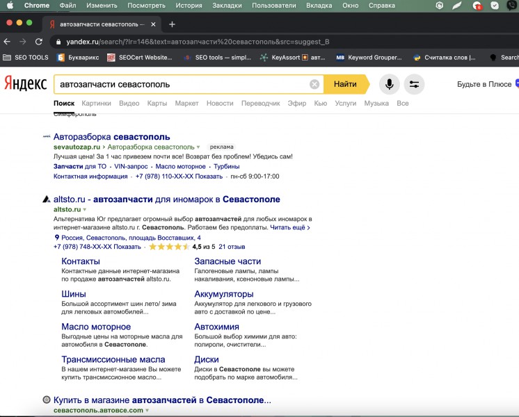Expand altsto.ru URL dropdown arrow
This screenshot has height=417, width=519.
85,210
